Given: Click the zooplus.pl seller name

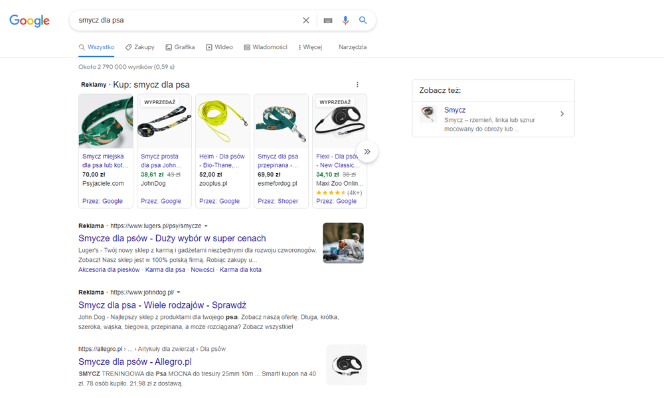Looking at the screenshot, I should point(213,184).
